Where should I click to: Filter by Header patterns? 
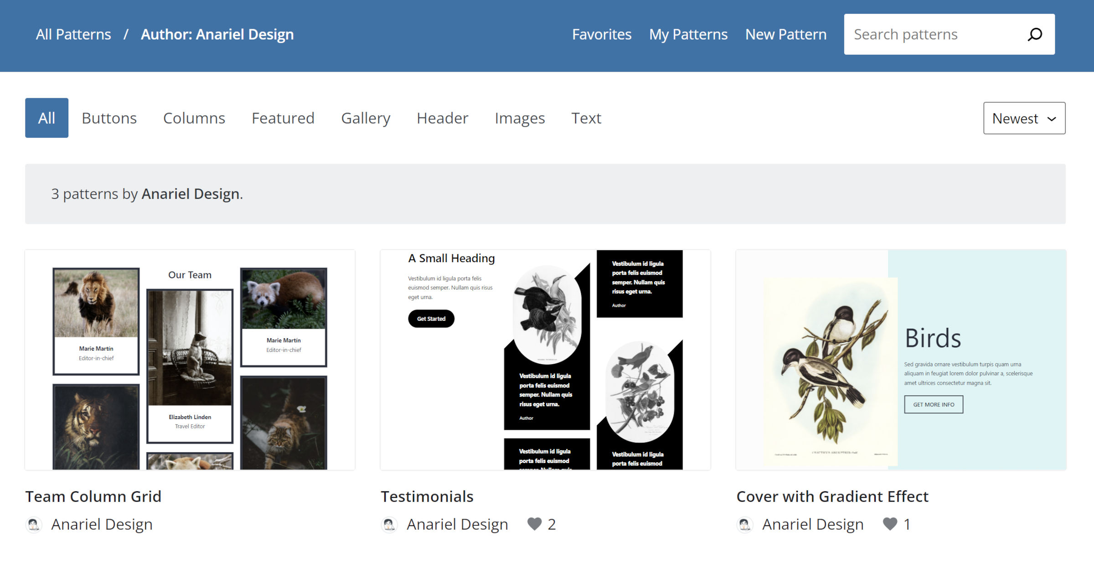442,118
